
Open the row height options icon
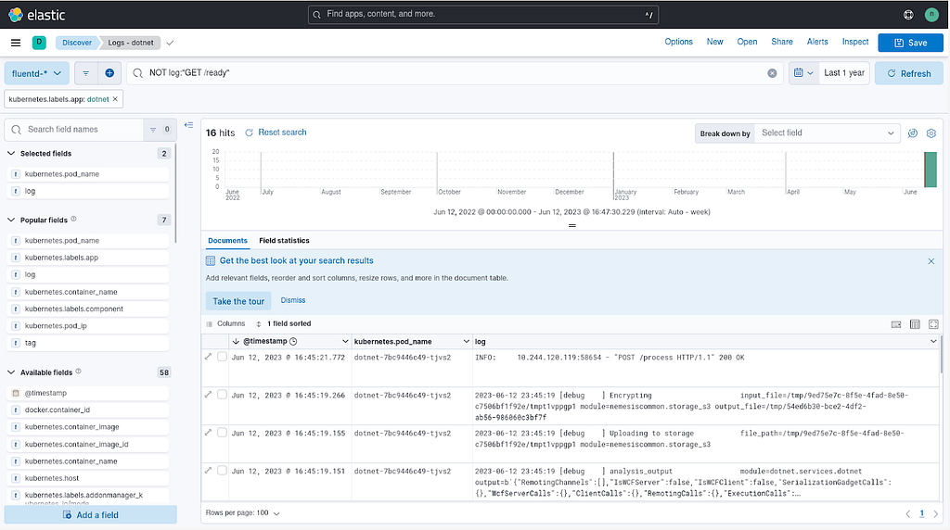(915, 324)
